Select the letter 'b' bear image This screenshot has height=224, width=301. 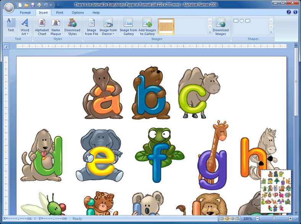click(x=151, y=93)
